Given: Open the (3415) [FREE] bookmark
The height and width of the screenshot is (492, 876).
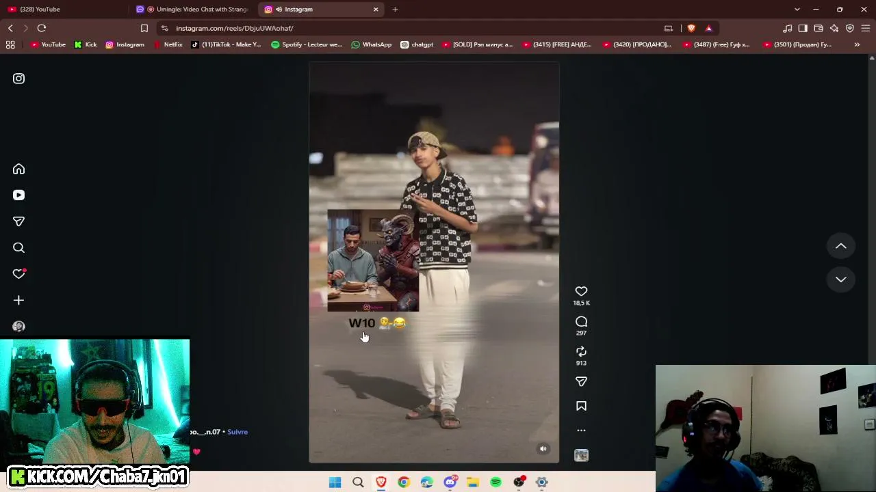Looking at the screenshot, I should click(556, 44).
